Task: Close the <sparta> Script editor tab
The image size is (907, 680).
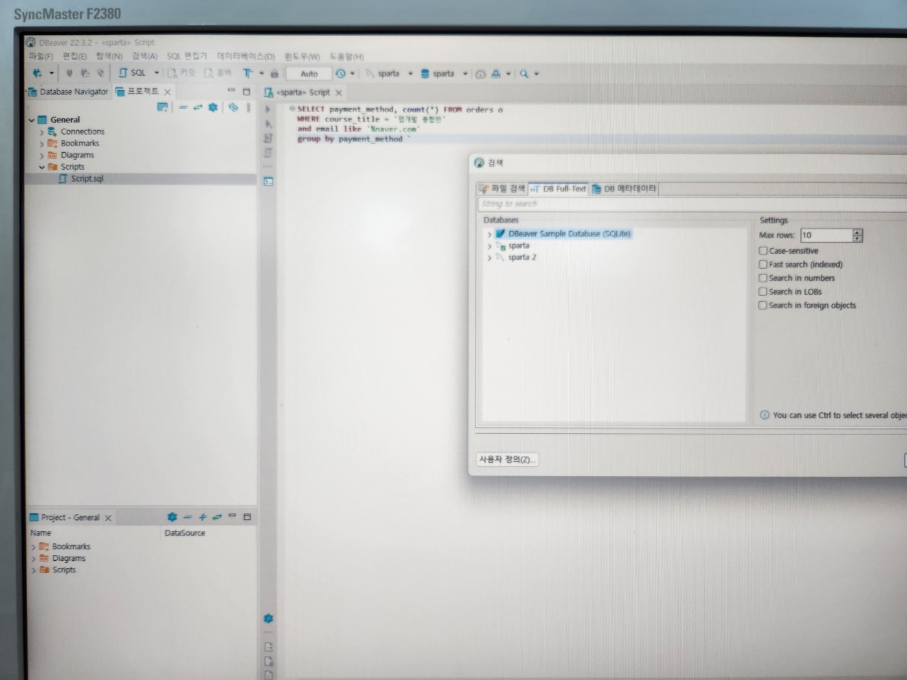Action: coord(338,93)
